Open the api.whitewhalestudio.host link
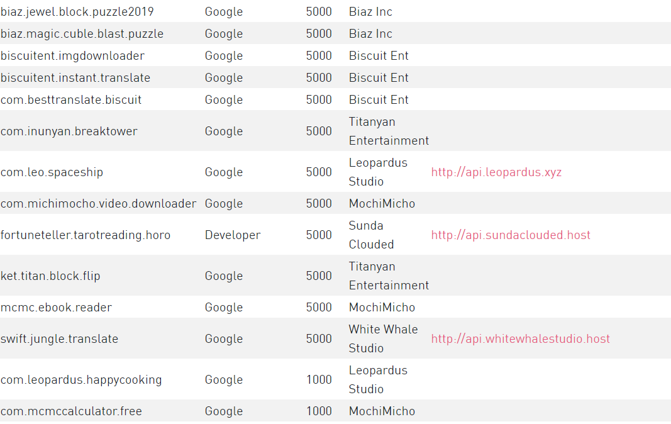The height and width of the screenshot is (424, 671). click(x=520, y=339)
